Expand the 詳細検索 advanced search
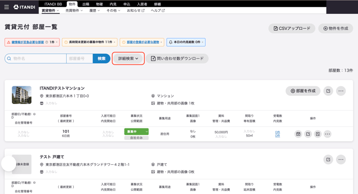This screenshot has height=194, width=358. coord(128,59)
